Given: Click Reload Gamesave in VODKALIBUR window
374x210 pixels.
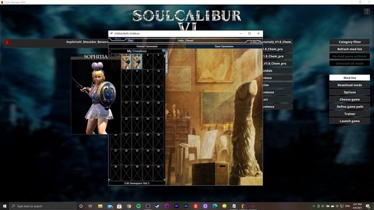Looking at the screenshot, I should pos(147,47).
